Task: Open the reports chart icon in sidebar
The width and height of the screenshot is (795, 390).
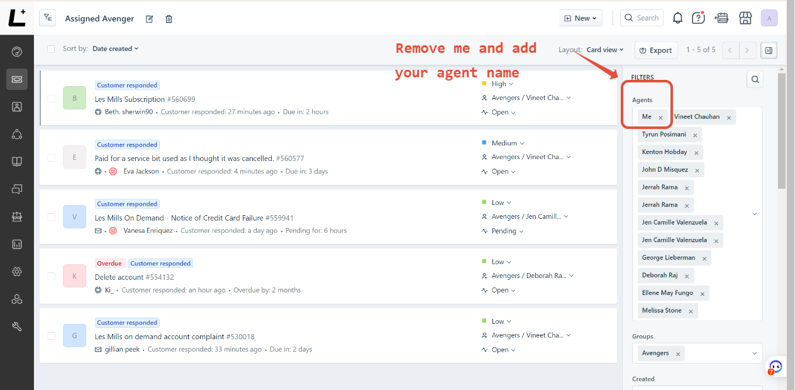Action: click(17, 244)
